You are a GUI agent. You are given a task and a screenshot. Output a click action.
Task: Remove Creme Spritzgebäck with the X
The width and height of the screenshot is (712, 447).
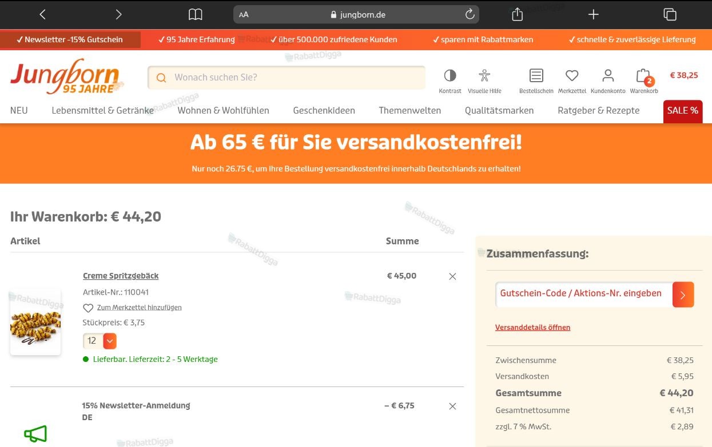(x=452, y=276)
